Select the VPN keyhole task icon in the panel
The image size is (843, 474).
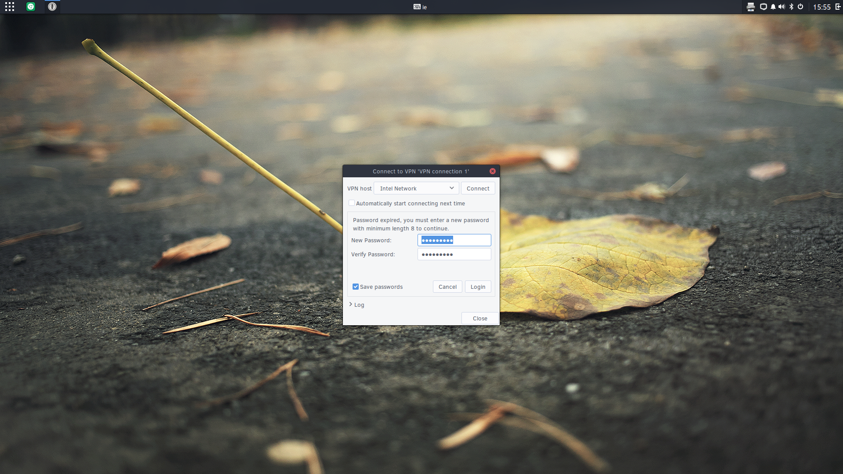click(52, 7)
